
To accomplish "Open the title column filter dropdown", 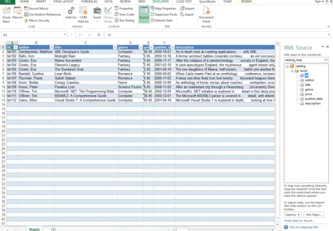I will click(115, 47).
